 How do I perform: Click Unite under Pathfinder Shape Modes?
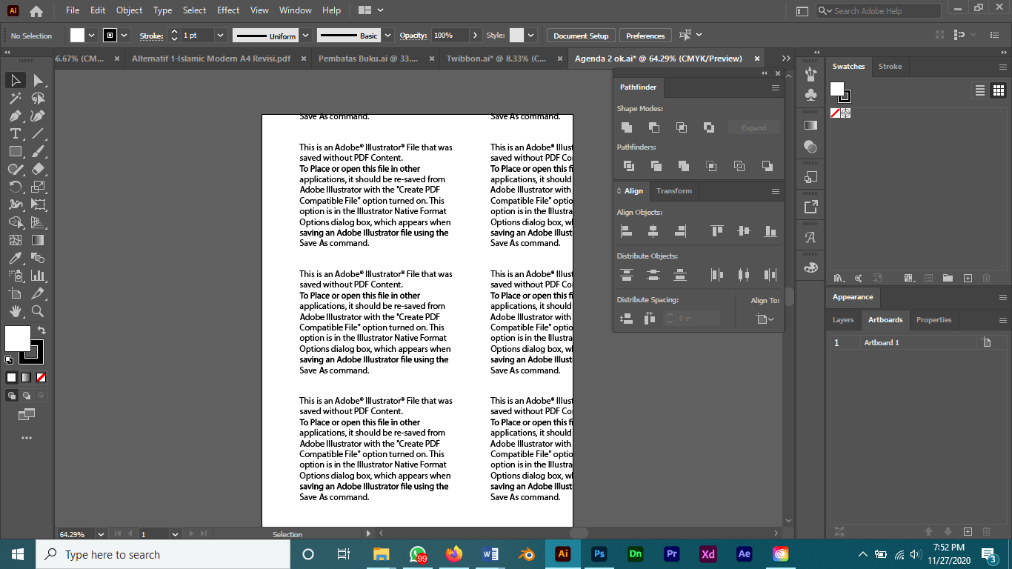click(x=626, y=127)
